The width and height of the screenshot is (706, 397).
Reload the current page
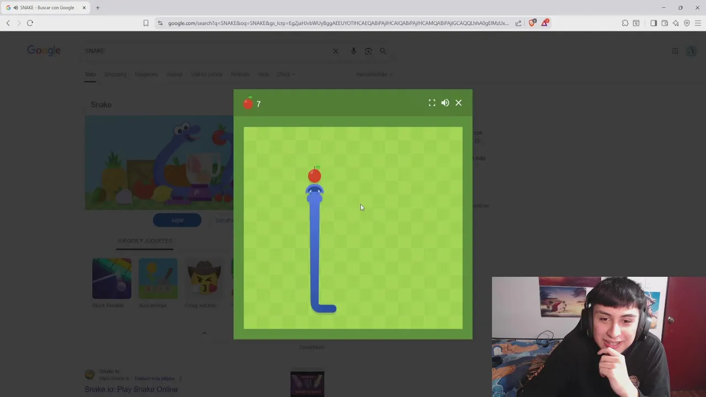[x=30, y=23]
